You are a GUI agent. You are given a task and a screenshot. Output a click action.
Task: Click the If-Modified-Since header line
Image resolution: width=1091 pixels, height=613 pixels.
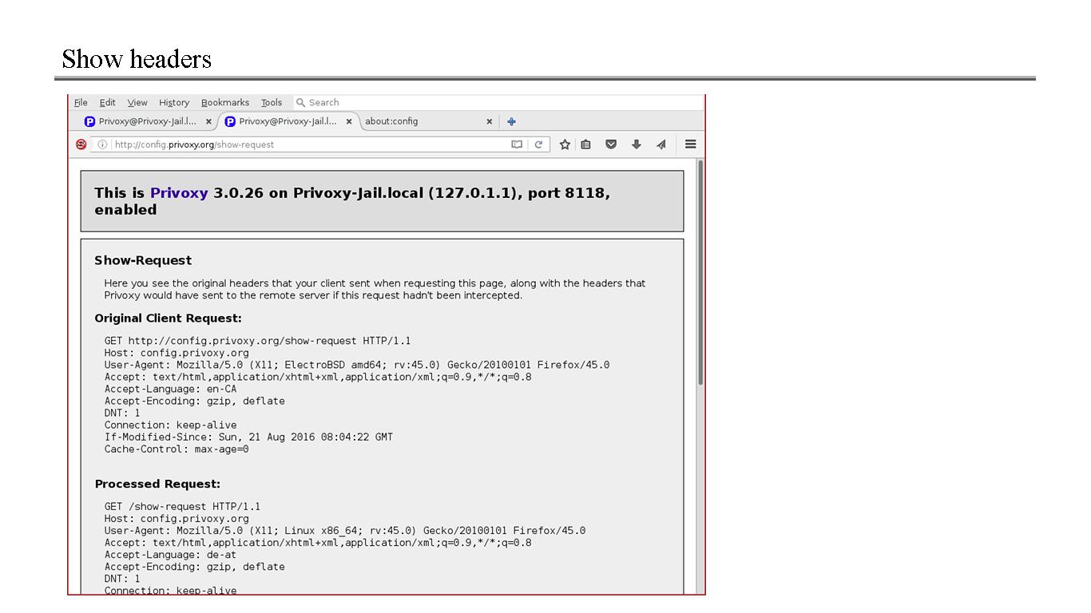248,437
